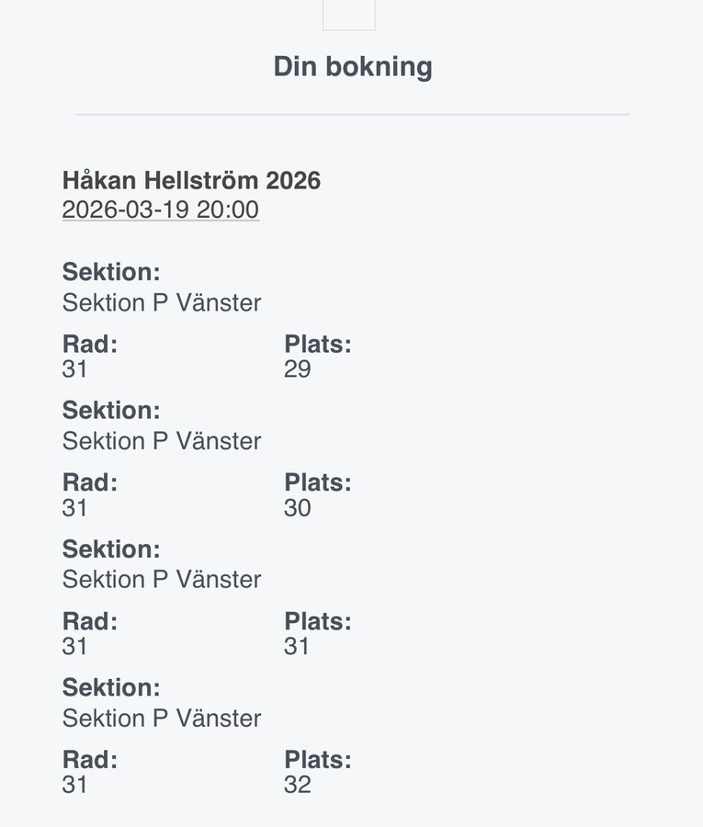Click the divider line below Din bokning
Screen dimensions: 703x827
(x=353, y=115)
